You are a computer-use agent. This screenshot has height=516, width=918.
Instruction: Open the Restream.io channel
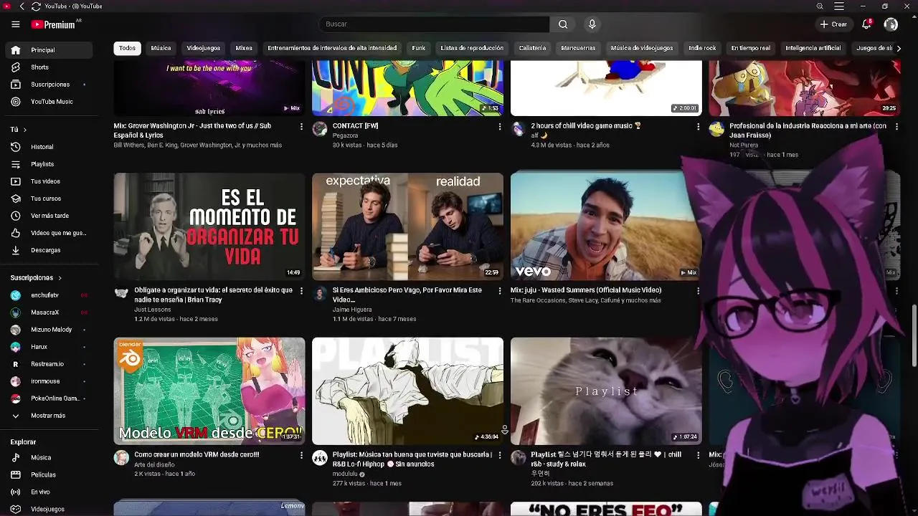(x=49, y=364)
